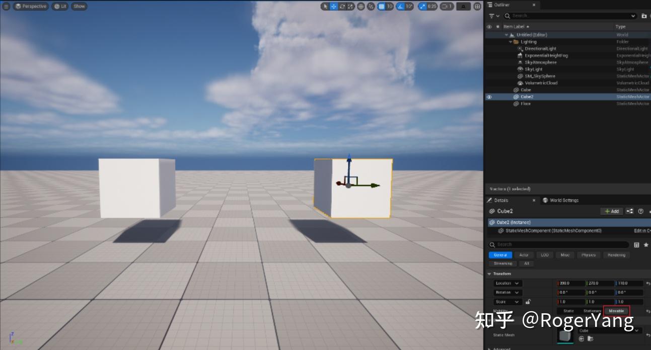
Task: Set mobility to Movable
Action: click(617, 311)
